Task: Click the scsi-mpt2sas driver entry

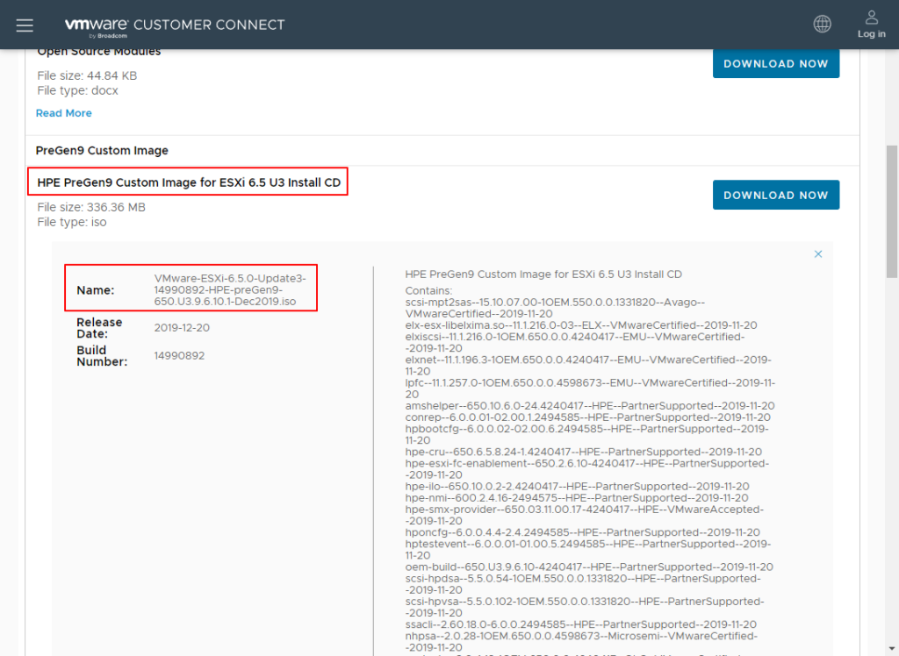Action: (x=555, y=308)
